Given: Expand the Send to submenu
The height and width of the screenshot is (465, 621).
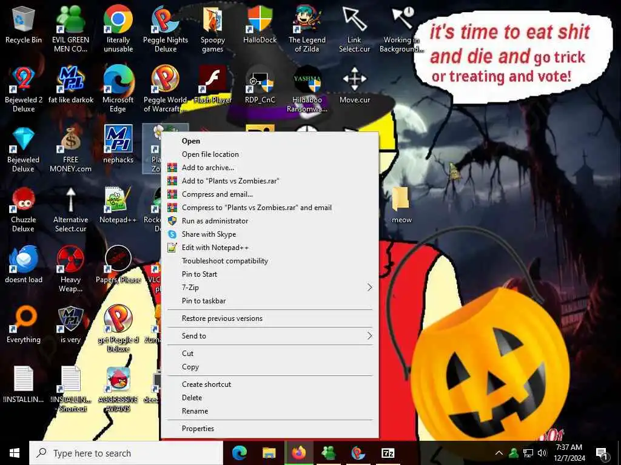Looking at the screenshot, I should coord(270,335).
